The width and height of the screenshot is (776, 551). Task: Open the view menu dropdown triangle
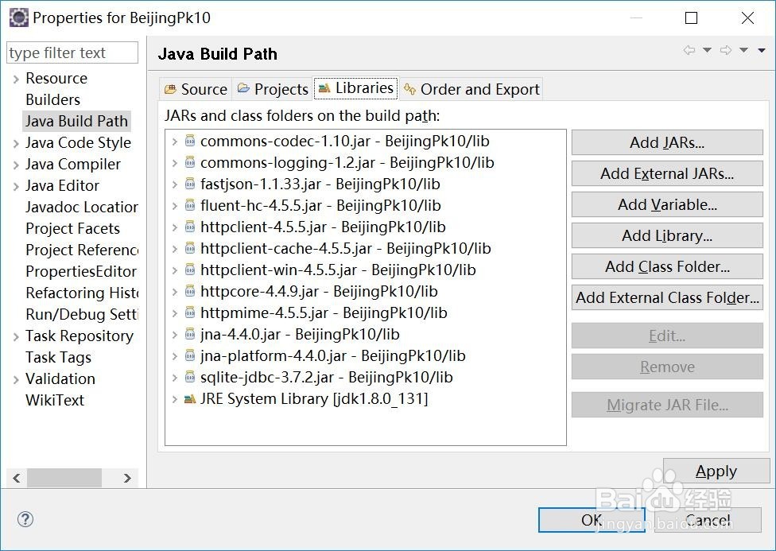tap(761, 51)
